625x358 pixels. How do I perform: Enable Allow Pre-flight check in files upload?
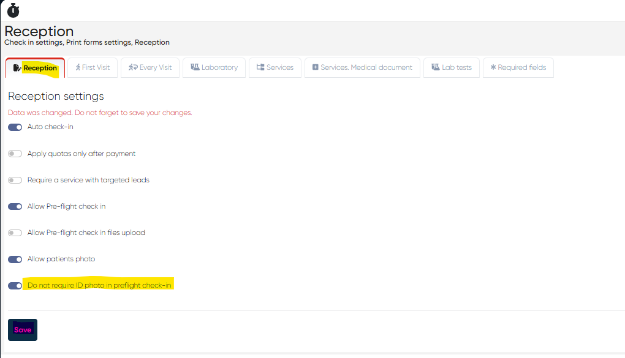pyautogui.click(x=15, y=233)
